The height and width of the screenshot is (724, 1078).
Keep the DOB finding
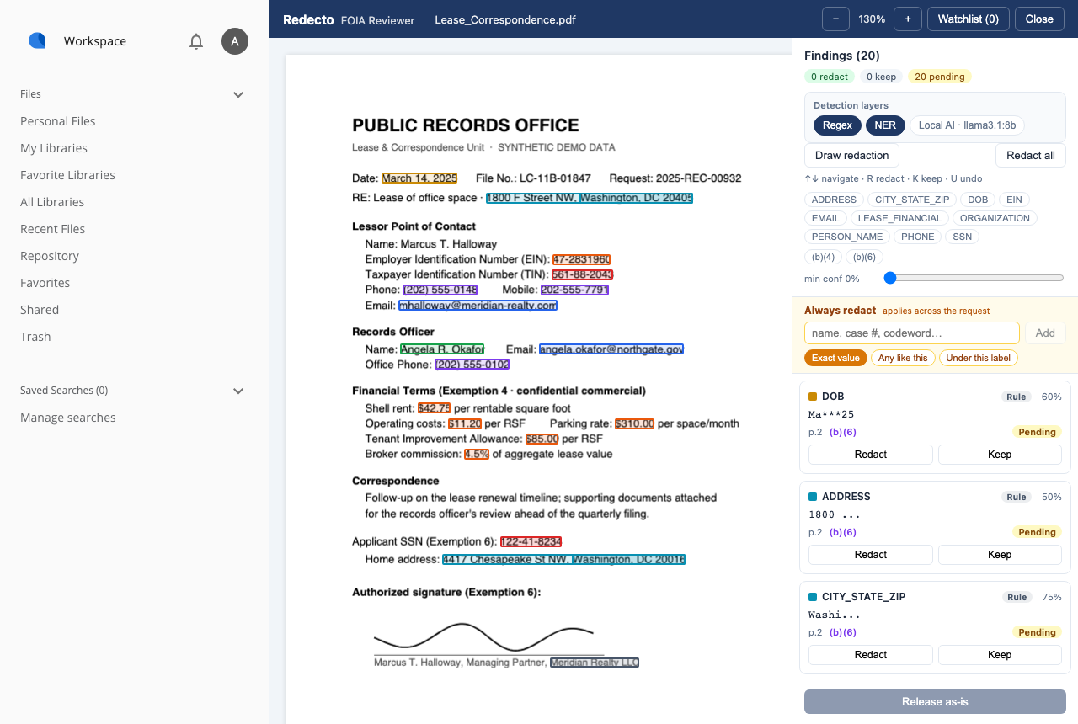[x=1000, y=455]
